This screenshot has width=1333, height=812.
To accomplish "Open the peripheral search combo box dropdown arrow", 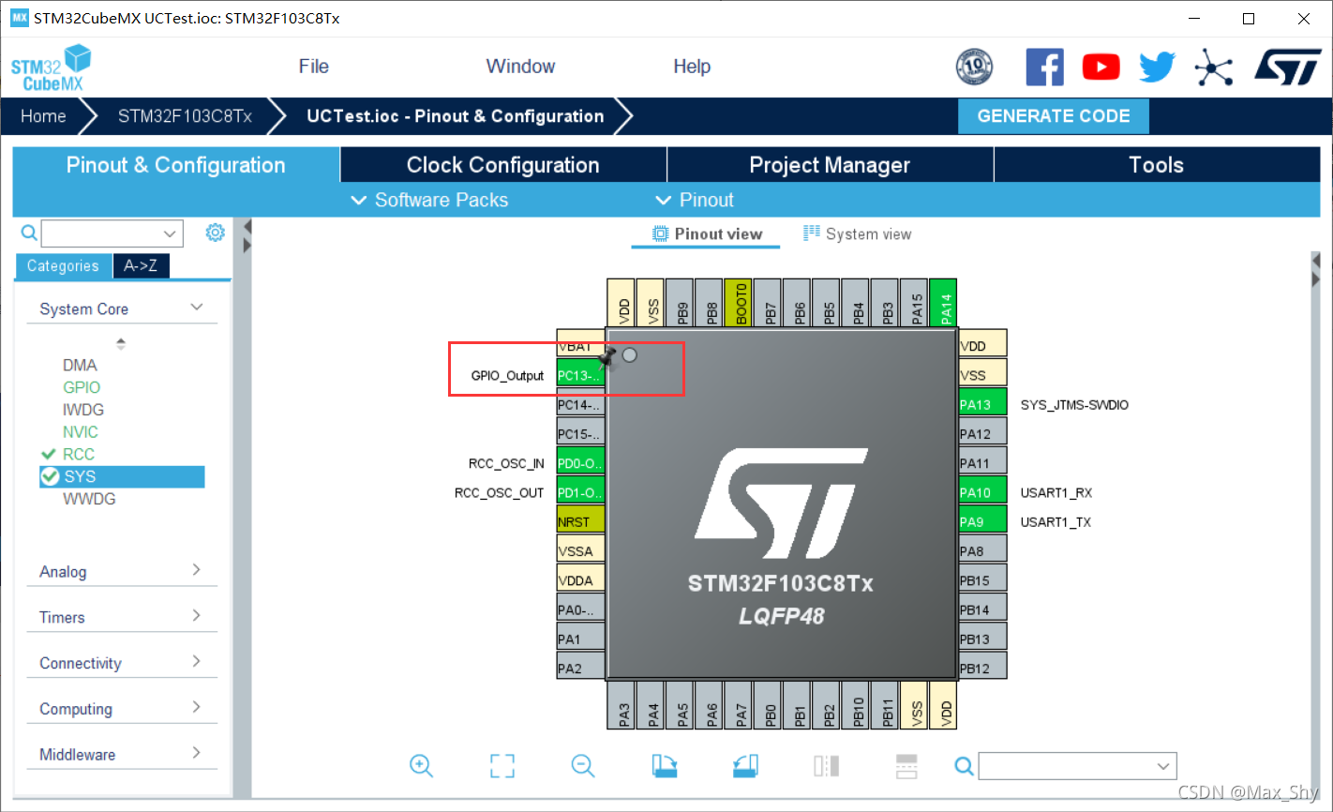I will coord(170,233).
